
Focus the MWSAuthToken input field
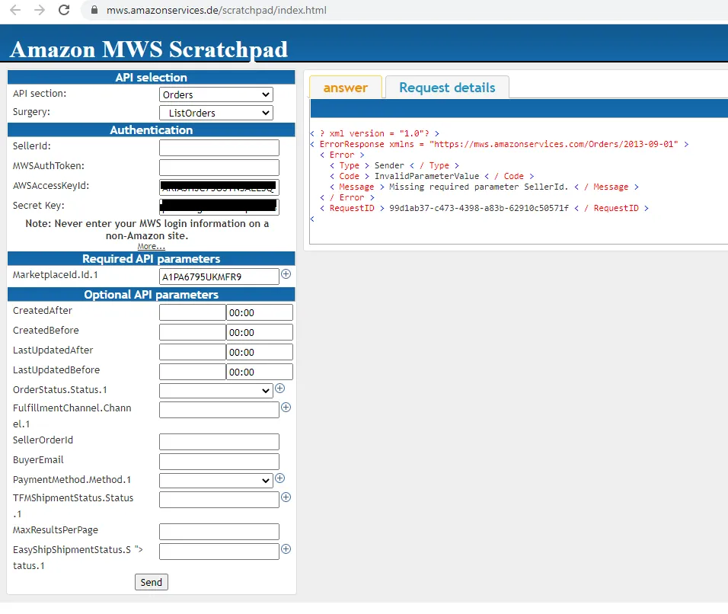tap(219, 168)
